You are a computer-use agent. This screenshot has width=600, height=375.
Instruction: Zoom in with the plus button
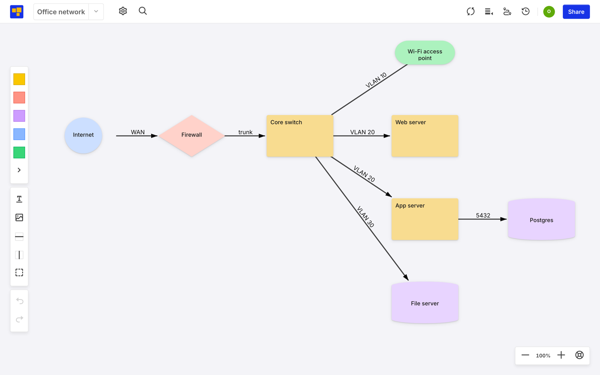pos(561,355)
